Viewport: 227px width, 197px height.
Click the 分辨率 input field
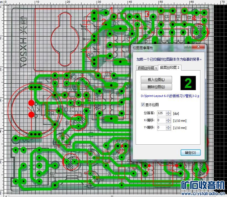pyautogui.click(x=162, y=113)
